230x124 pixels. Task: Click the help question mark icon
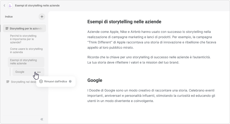[x=70, y=81]
